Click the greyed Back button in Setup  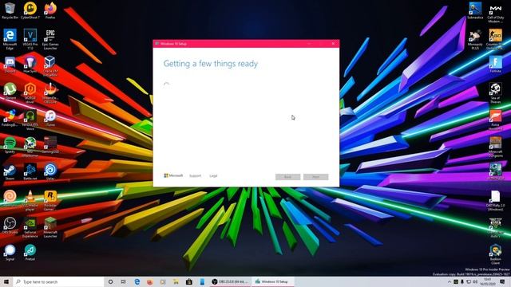point(287,177)
